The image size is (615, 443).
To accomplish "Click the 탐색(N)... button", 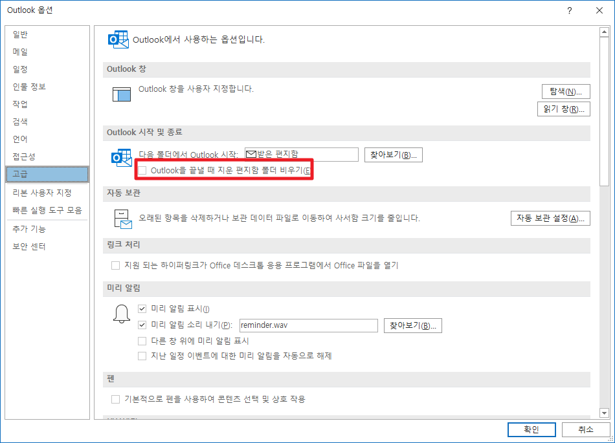I will pos(566,92).
